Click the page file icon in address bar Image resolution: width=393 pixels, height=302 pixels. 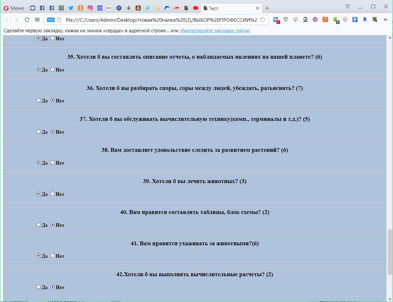pyautogui.click(x=59, y=20)
